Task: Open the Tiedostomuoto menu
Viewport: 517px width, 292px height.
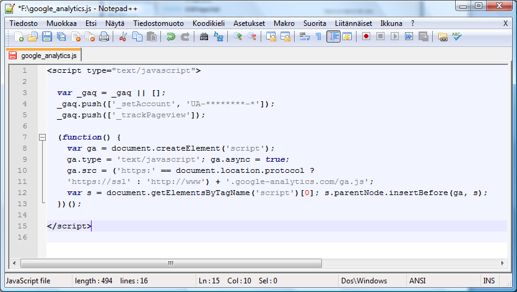Action: tap(159, 23)
